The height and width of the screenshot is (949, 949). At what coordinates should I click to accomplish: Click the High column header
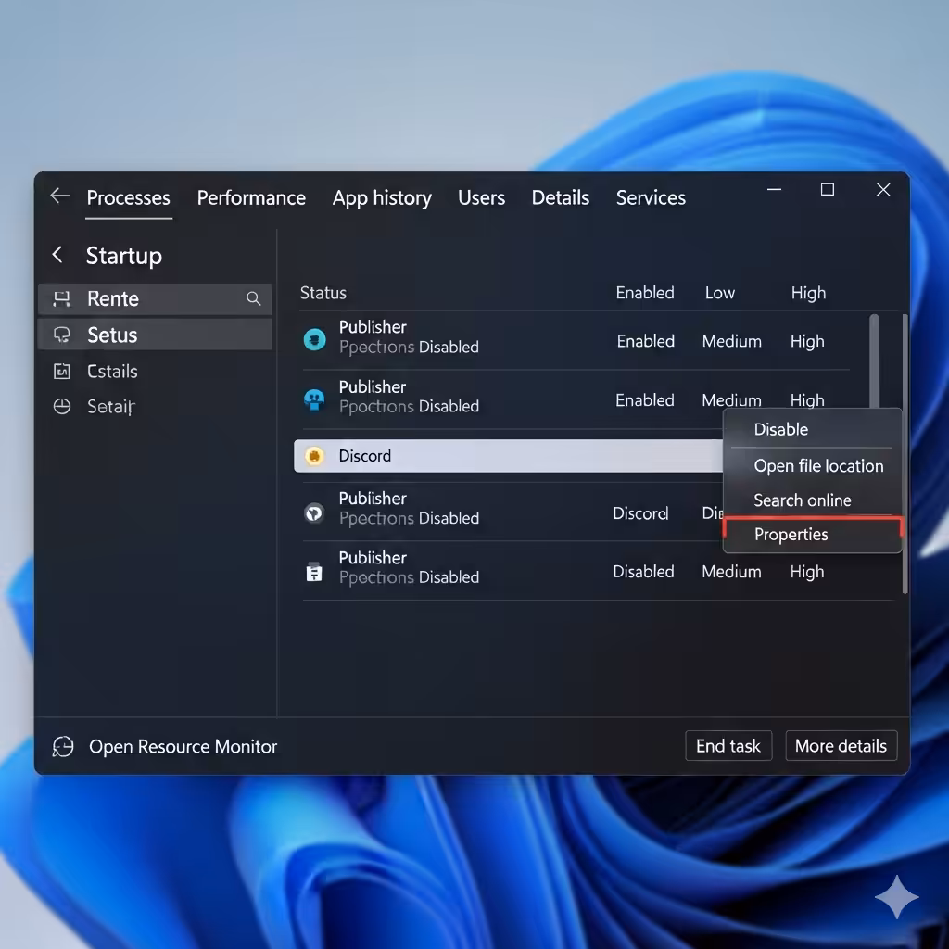tap(808, 293)
